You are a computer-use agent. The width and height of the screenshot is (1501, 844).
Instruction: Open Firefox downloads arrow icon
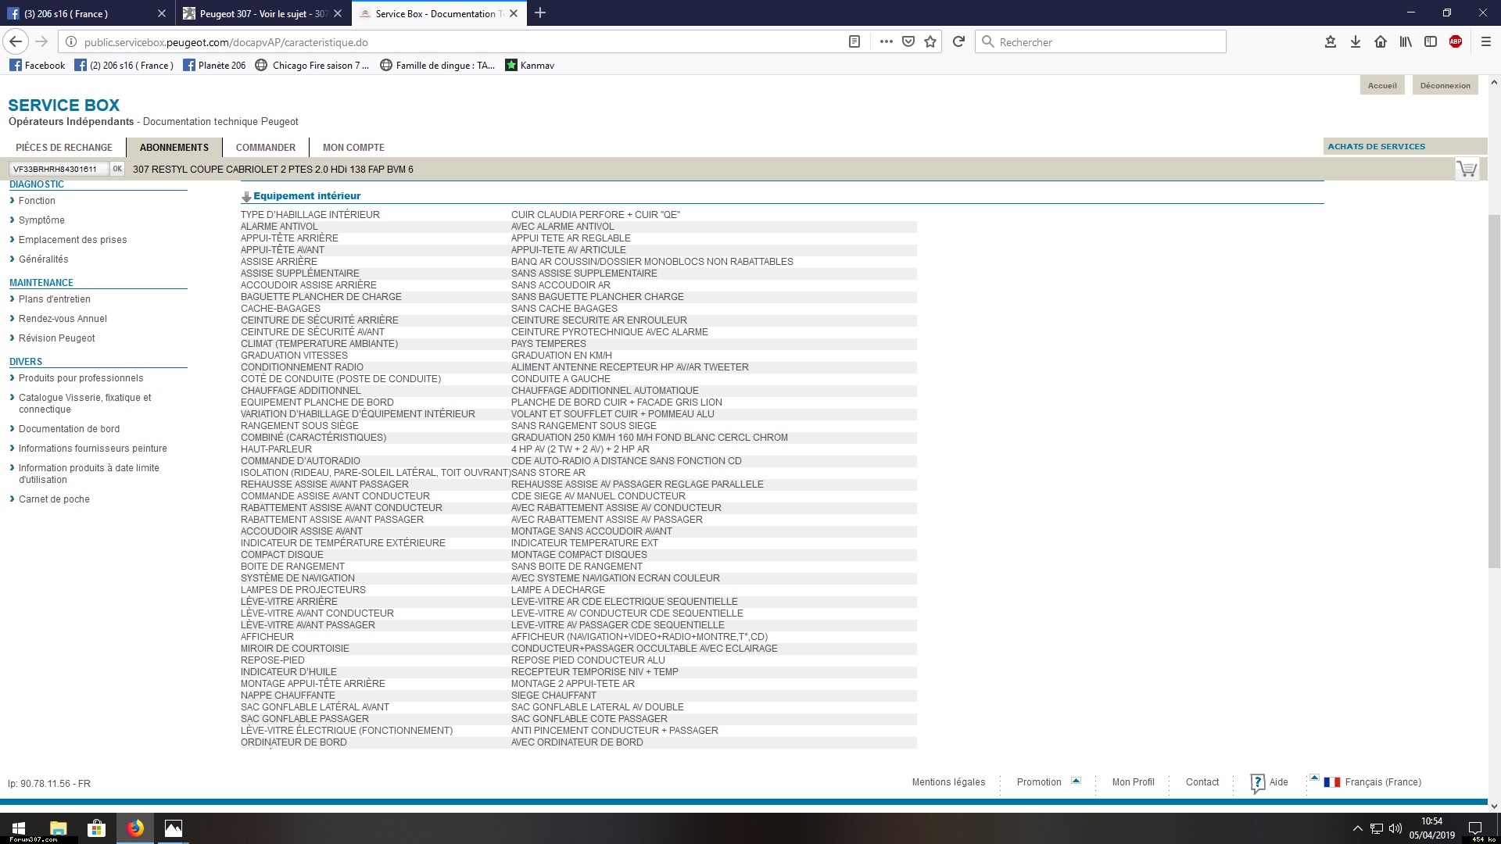pyautogui.click(x=1356, y=42)
